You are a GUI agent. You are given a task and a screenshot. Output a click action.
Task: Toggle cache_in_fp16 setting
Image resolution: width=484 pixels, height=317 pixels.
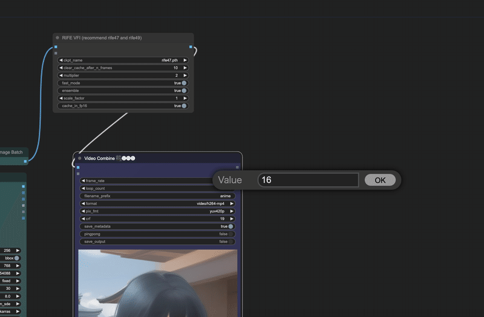tap(184, 106)
